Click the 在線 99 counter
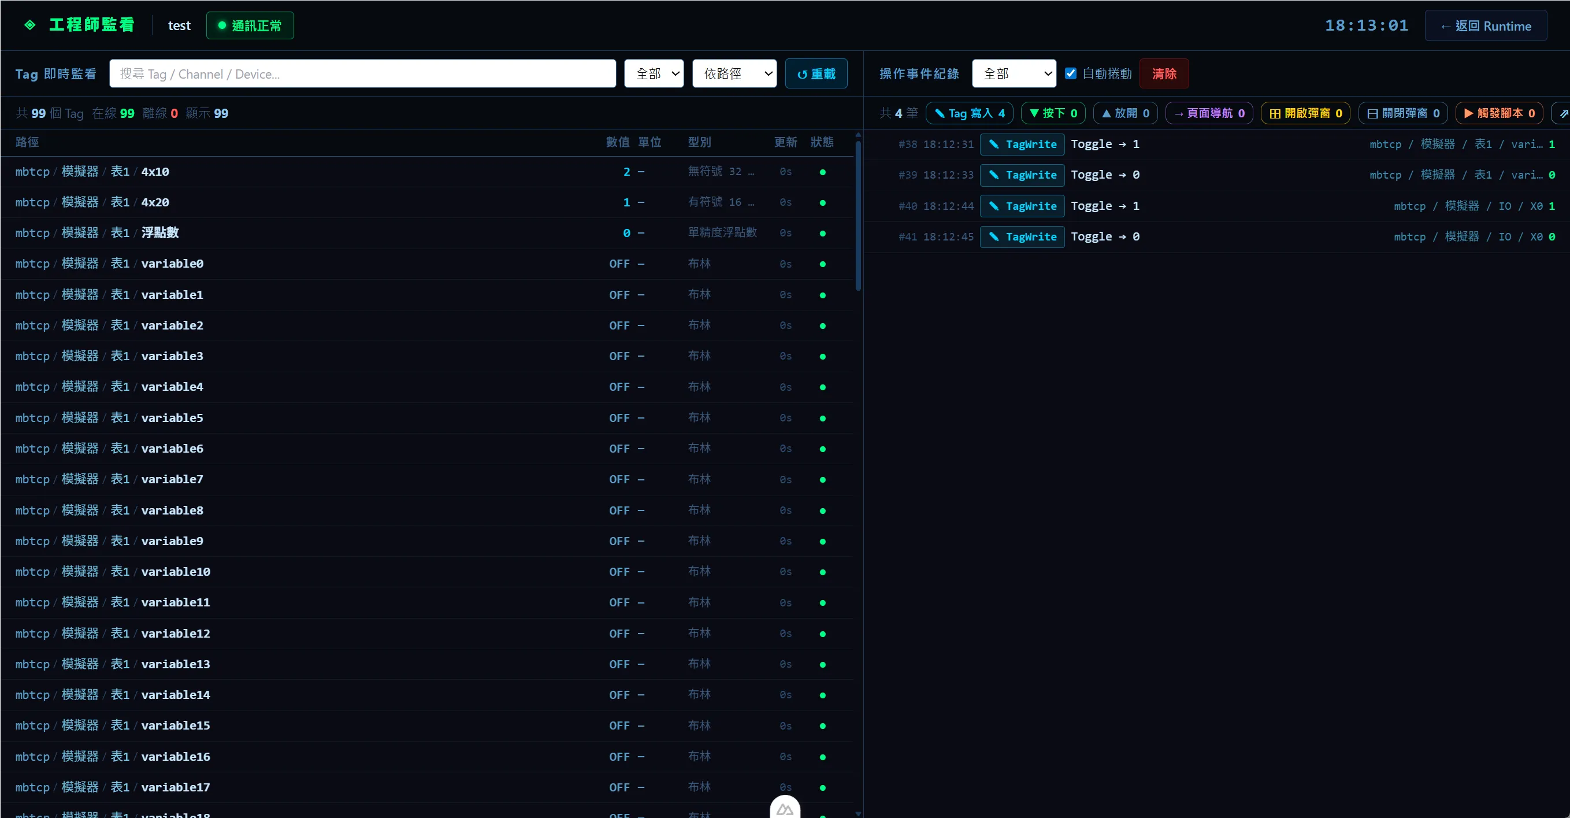This screenshot has width=1570, height=818. click(x=113, y=113)
